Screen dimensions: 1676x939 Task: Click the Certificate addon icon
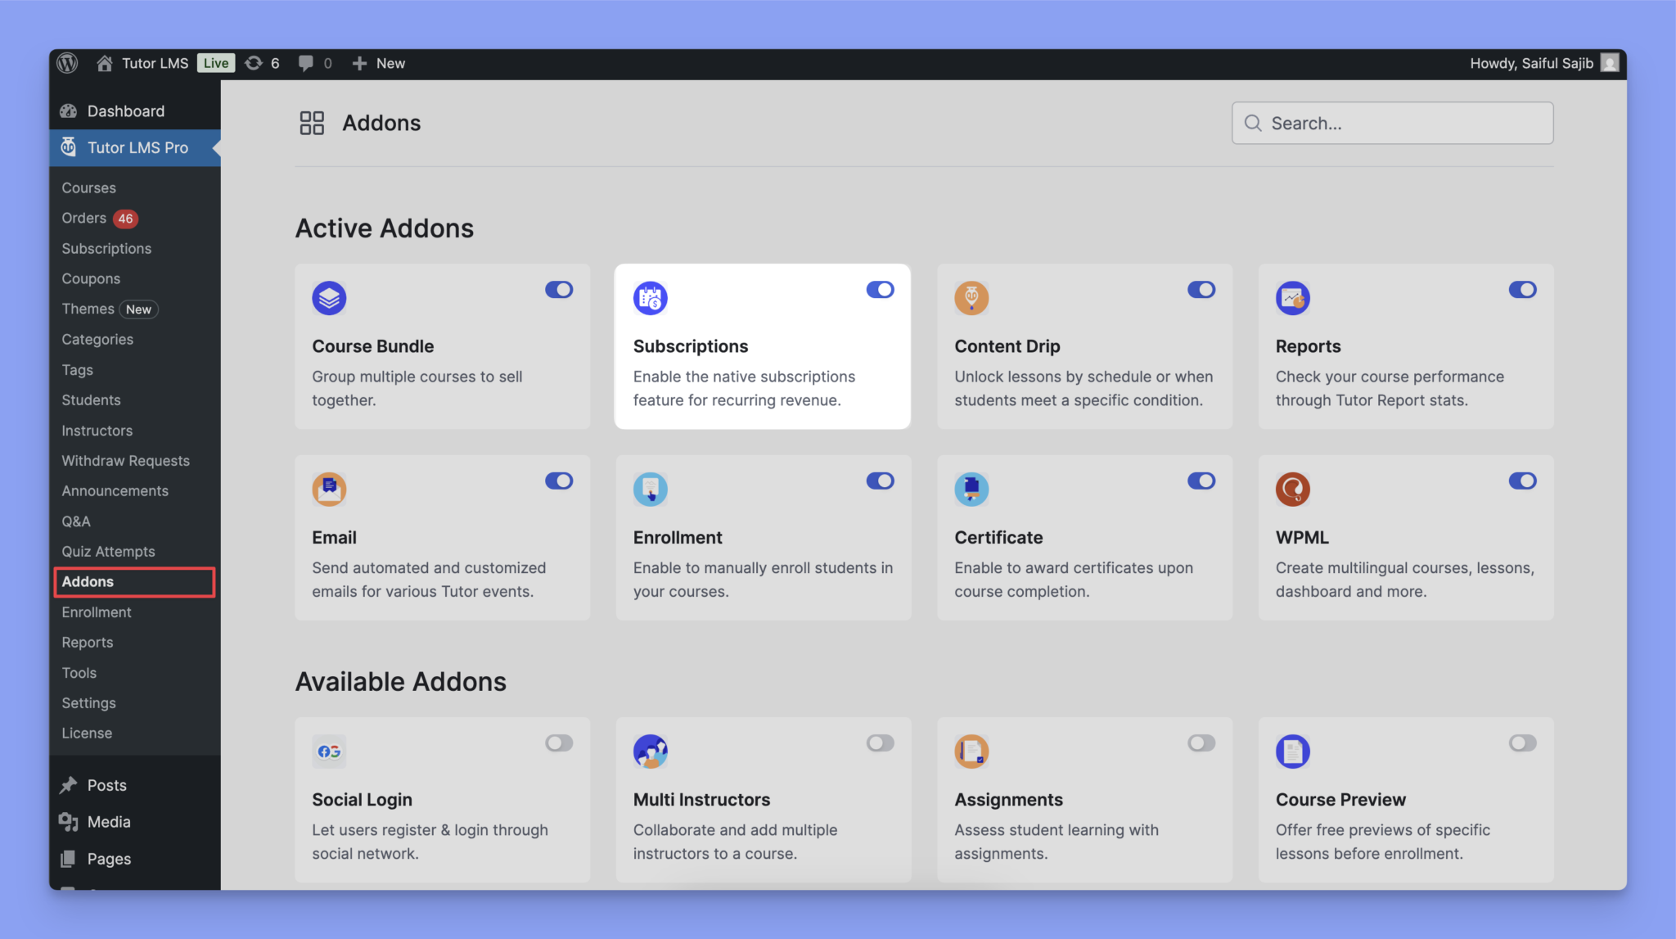[971, 489]
